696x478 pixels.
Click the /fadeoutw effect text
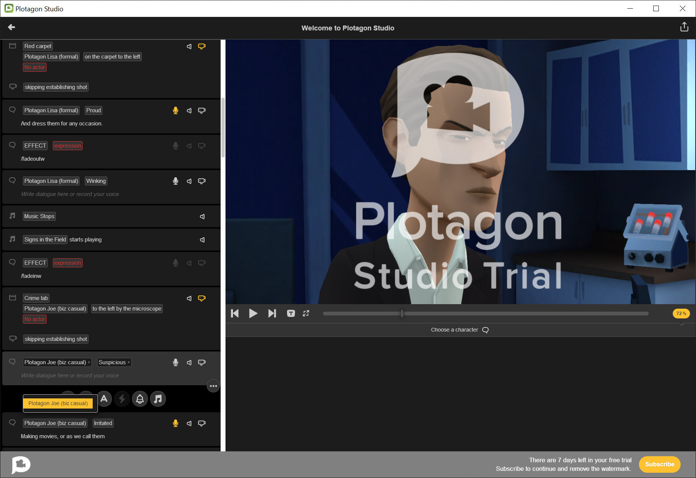(33, 159)
